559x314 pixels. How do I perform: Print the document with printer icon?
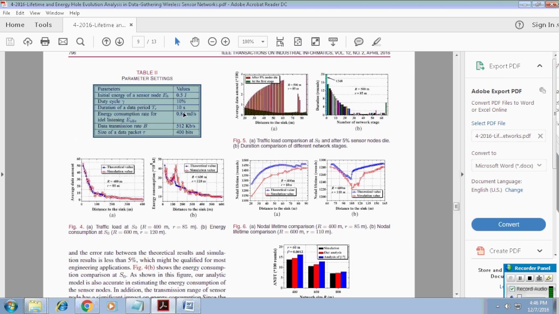pyautogui.click(x=45, y=41)
